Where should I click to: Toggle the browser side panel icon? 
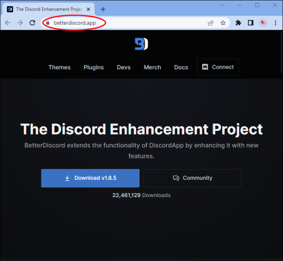click(x=251, y=23)
